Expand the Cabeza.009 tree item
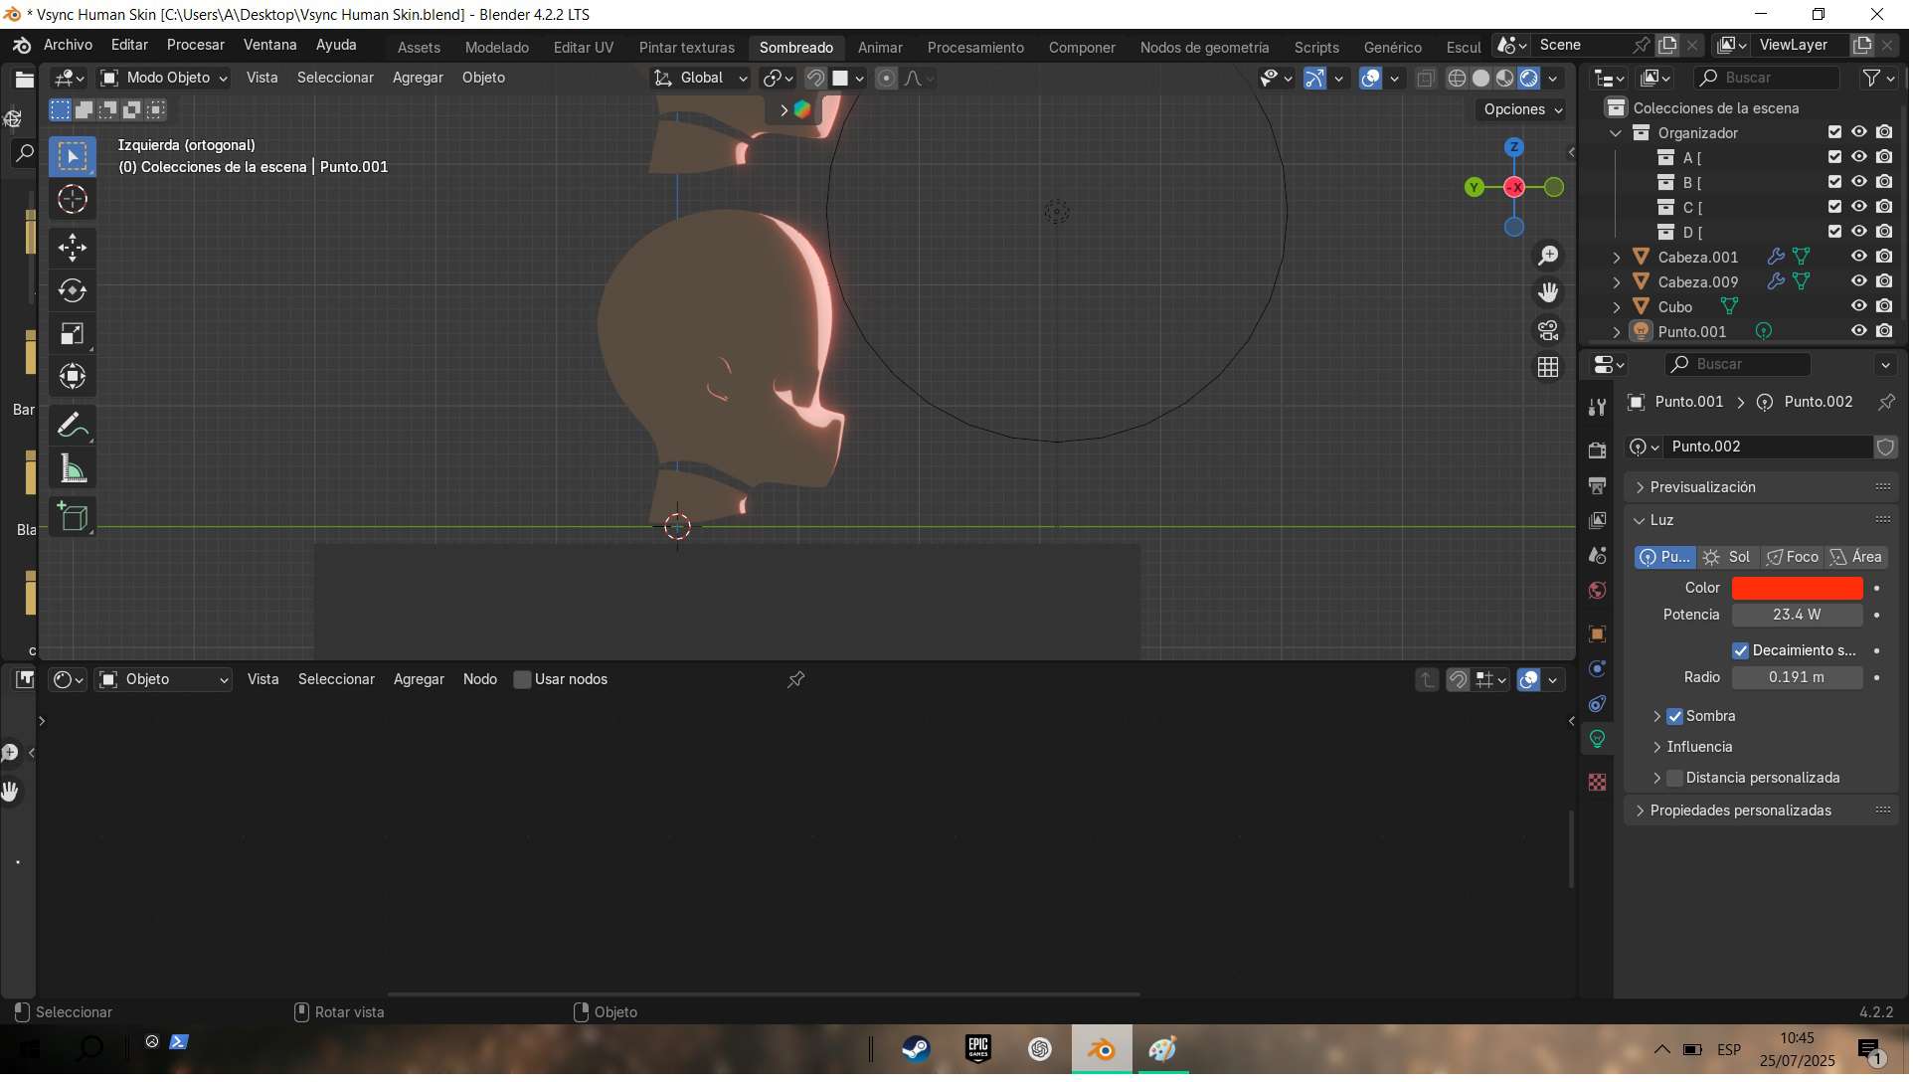The height and width of the screenshot is (1082, 1913). coord(1619,282)
